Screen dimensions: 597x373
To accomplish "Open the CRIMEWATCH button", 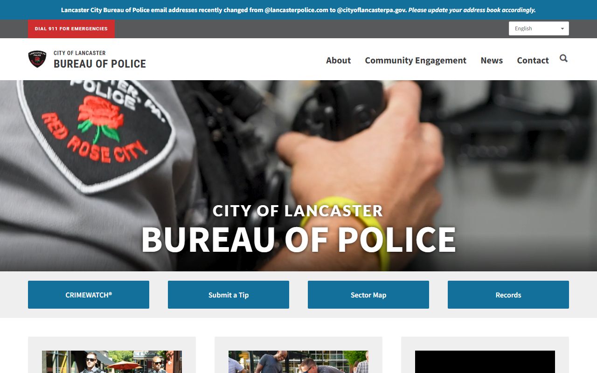I will click(x=89, y=295).
